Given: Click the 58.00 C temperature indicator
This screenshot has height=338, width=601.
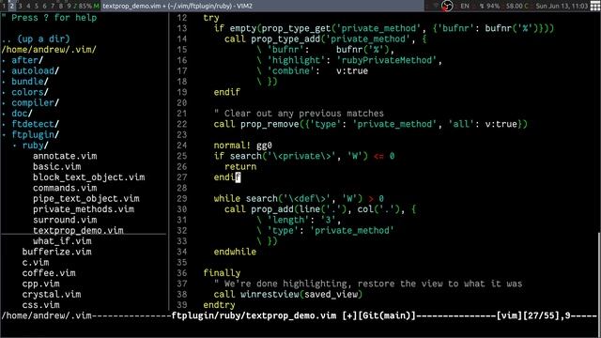Looking at the screenshot, I should pyautogui.click(x=517, y=6).
